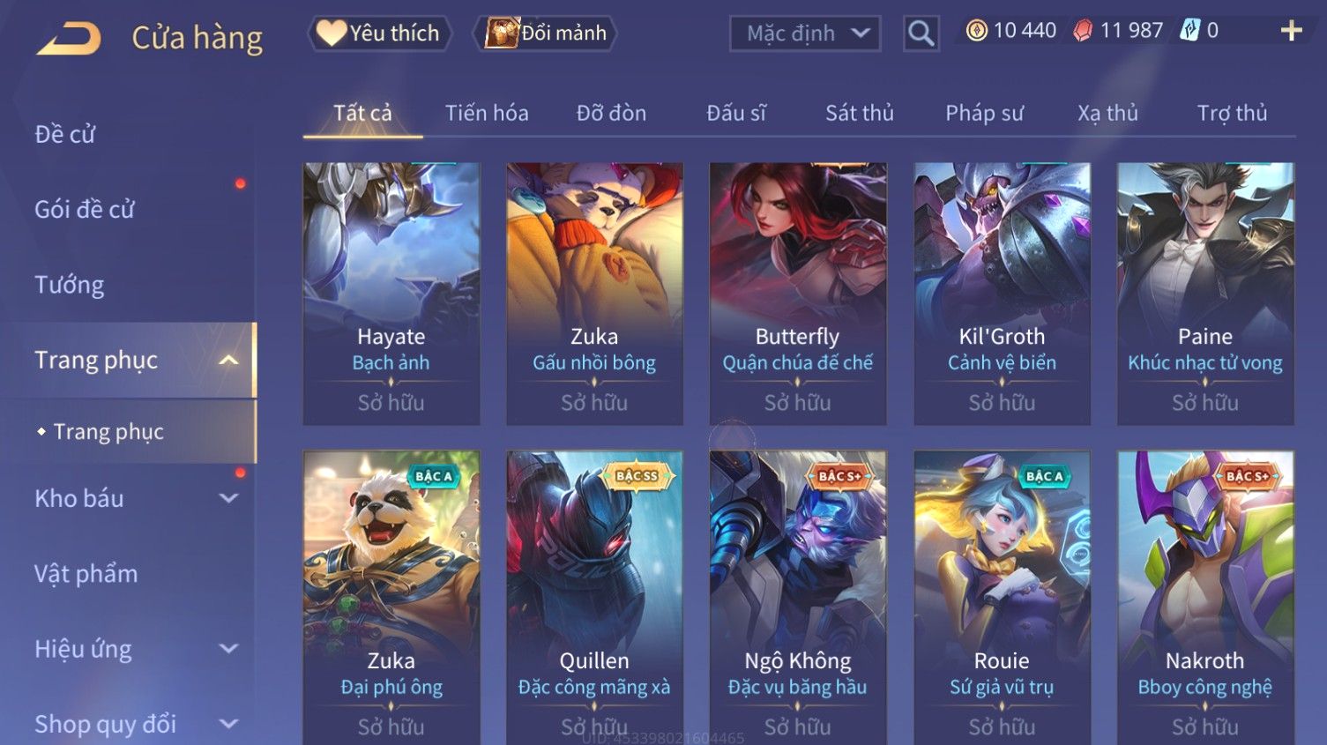Tap the red ruby gem icon
This screenshot has width=1327, height=745.
tap(1084, 31)
